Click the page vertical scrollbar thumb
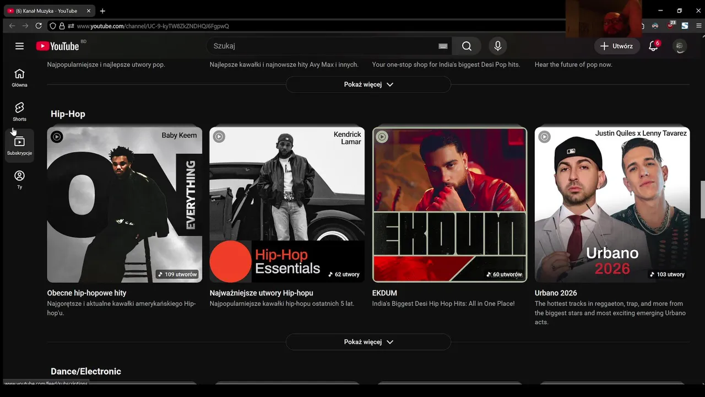Screen dimensions: 705x397 tap(702, 200)
